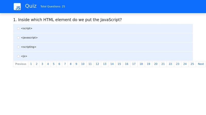Jump to question 1 page link
206x115 pixels.
tap(31, 64)
